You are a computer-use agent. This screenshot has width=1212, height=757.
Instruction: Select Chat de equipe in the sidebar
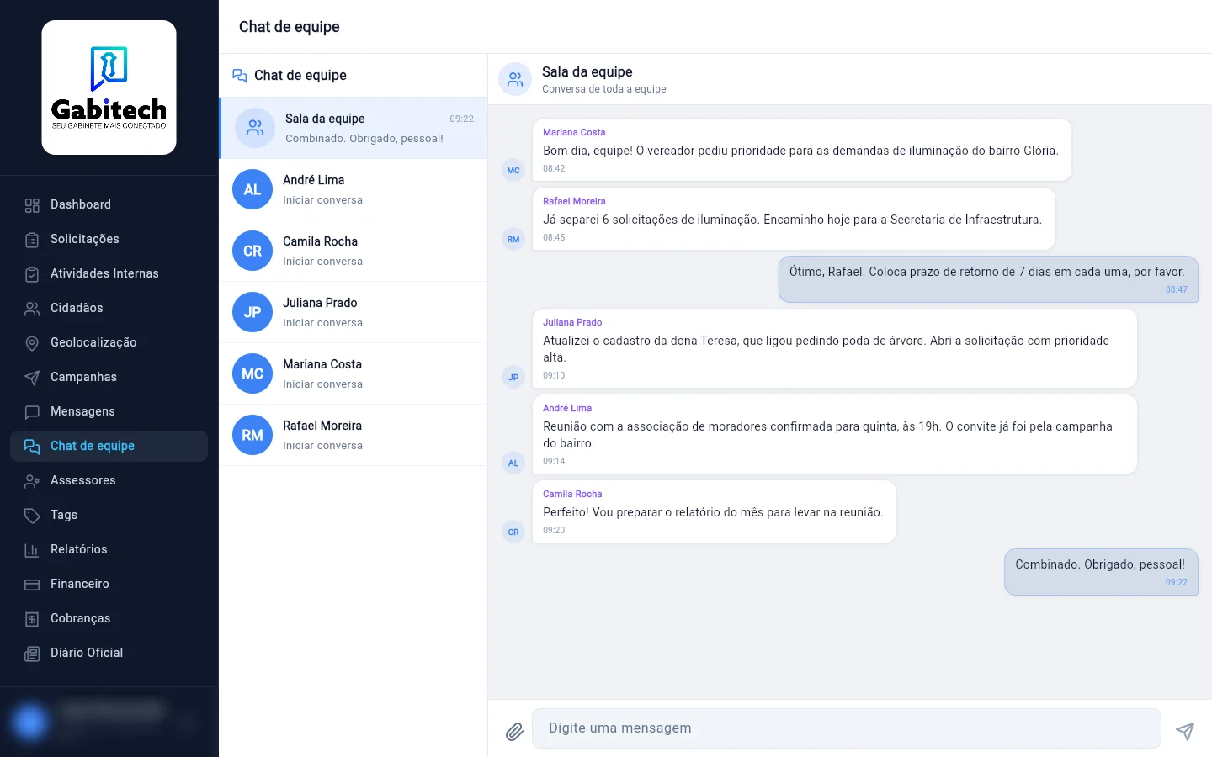[x=109, y=446]
